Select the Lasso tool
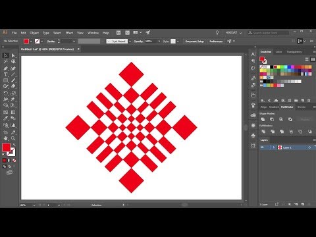Screen dimensions: 316x237 (13, 62)
